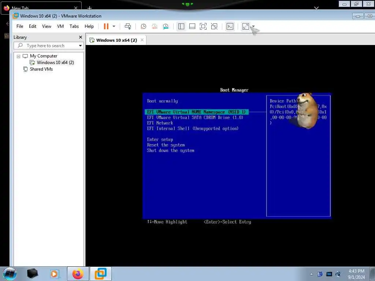Toggle the thumbnail bar view icon
The height and width of the screenshot is (281, 375).
click(192, 26)
